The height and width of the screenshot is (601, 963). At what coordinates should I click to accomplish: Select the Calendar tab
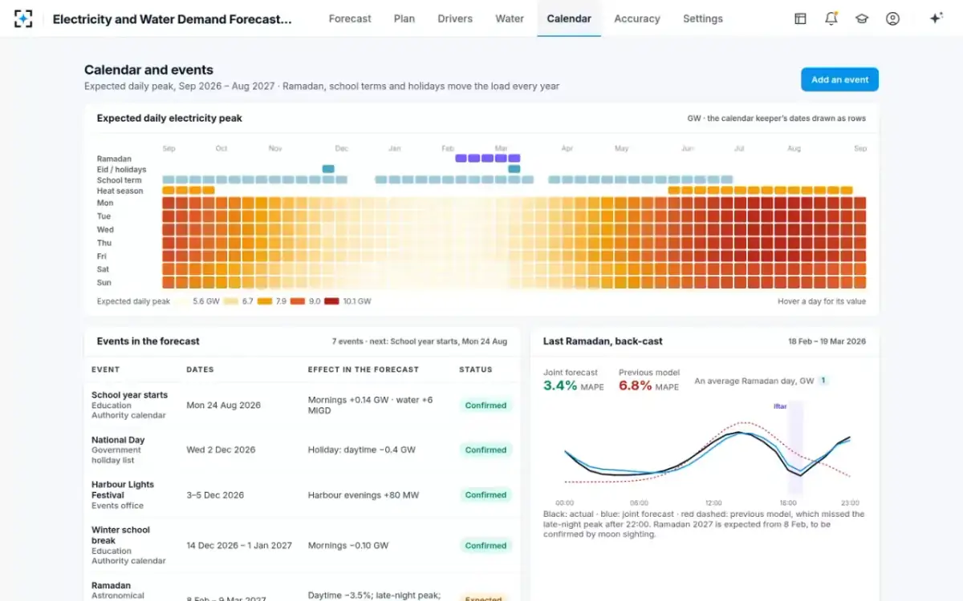pyautogui.click(x=569, y=18)
